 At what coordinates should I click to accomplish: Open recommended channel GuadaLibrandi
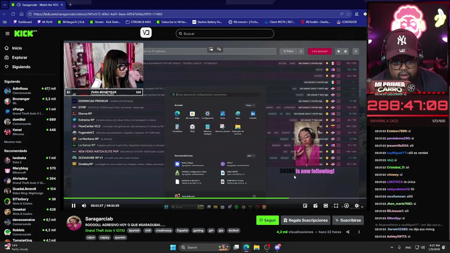click(30, 191)
